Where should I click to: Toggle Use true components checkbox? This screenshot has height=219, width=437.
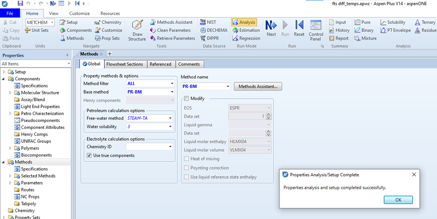(x=89, y=155)
